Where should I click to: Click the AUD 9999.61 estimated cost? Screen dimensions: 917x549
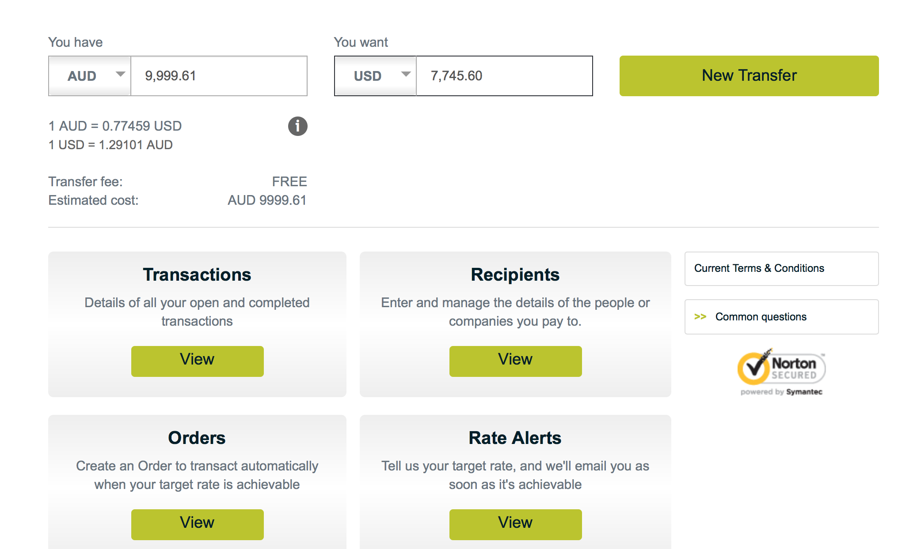[x=267, y=200]
